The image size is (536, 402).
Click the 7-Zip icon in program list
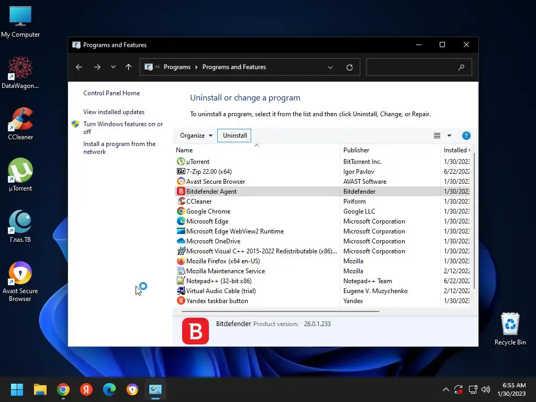181,171
